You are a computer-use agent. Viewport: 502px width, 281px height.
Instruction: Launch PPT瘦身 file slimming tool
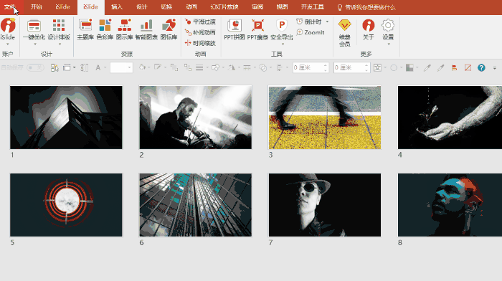[x=257, y=29]
